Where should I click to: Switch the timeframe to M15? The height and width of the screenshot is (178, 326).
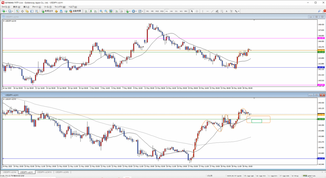tap(157, 11)
